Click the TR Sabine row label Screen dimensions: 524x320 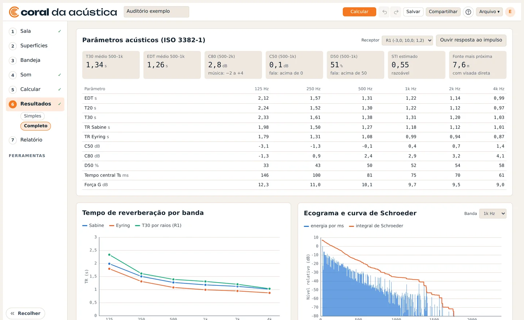[97, 127]
